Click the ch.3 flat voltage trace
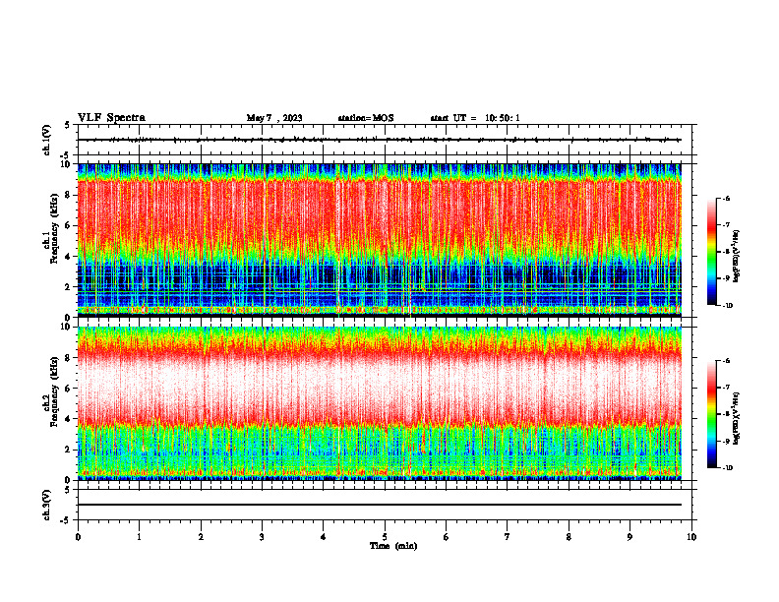 coord(379,505)
